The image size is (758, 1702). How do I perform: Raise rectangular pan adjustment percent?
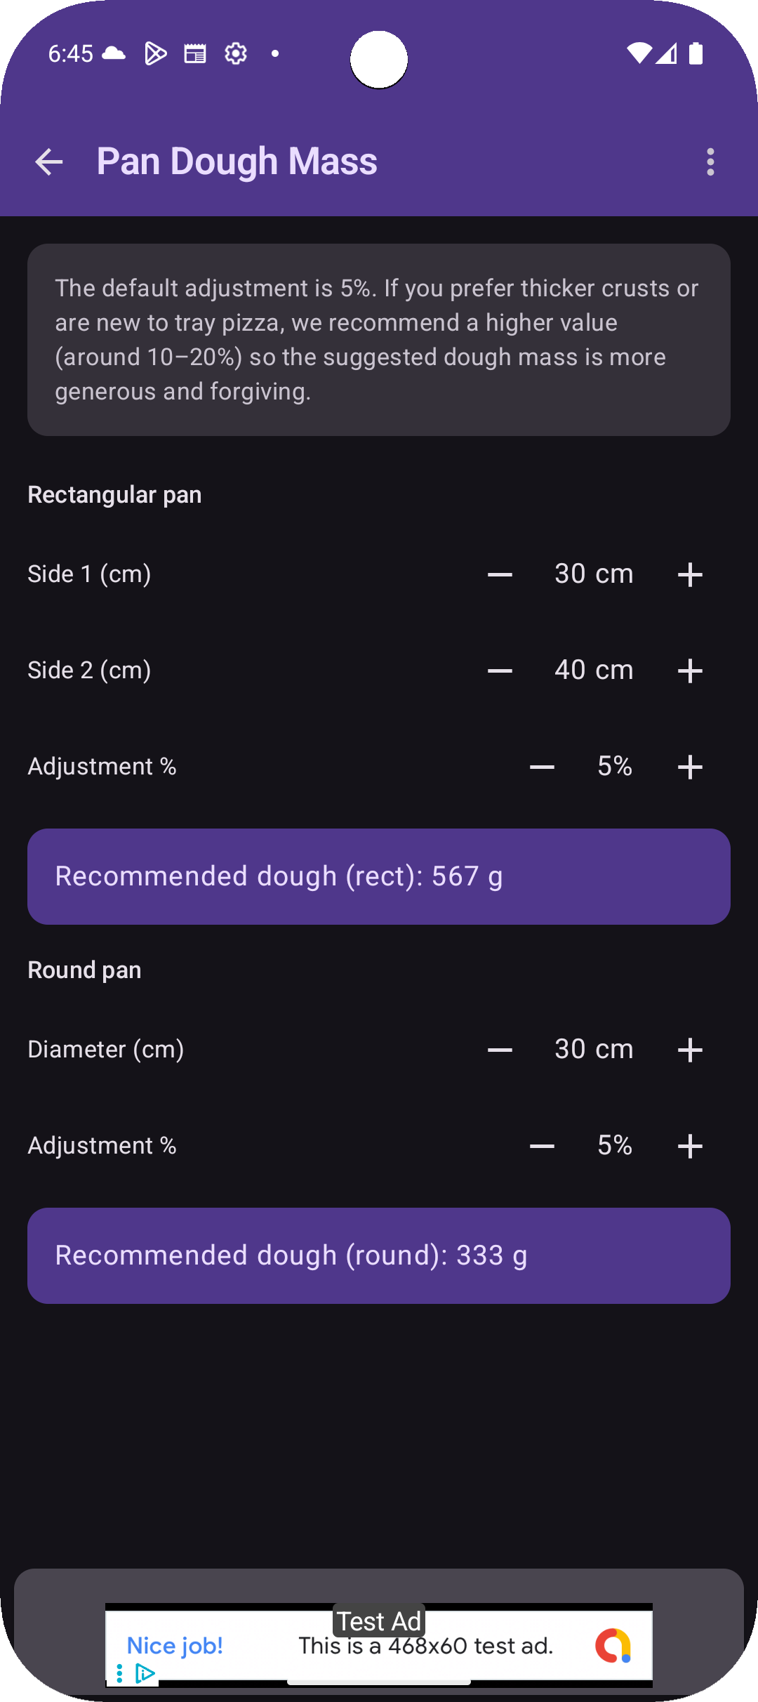690,767
